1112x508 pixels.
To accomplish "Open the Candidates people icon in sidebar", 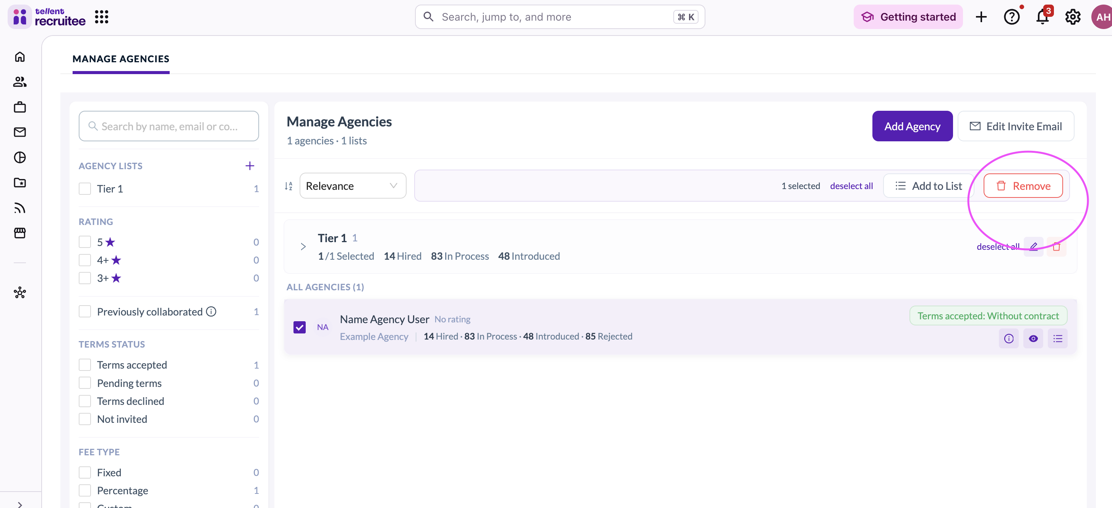I will pyautogui.click(x=20, y=82).
